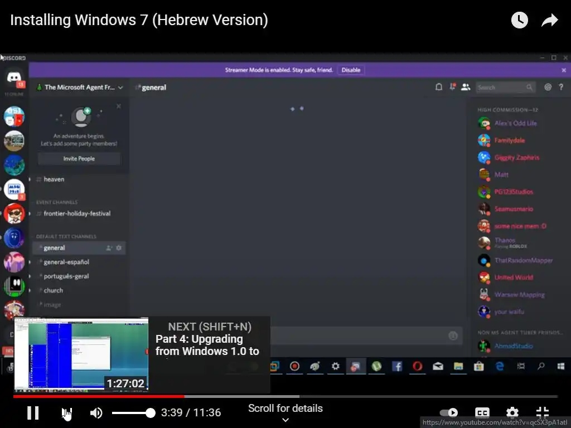Click member Familydale
The image size is (571, 428).
pos(510,140)
